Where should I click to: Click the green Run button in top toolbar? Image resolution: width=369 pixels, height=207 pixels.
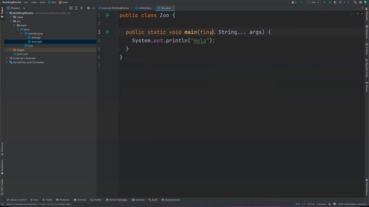pos(325,2)
